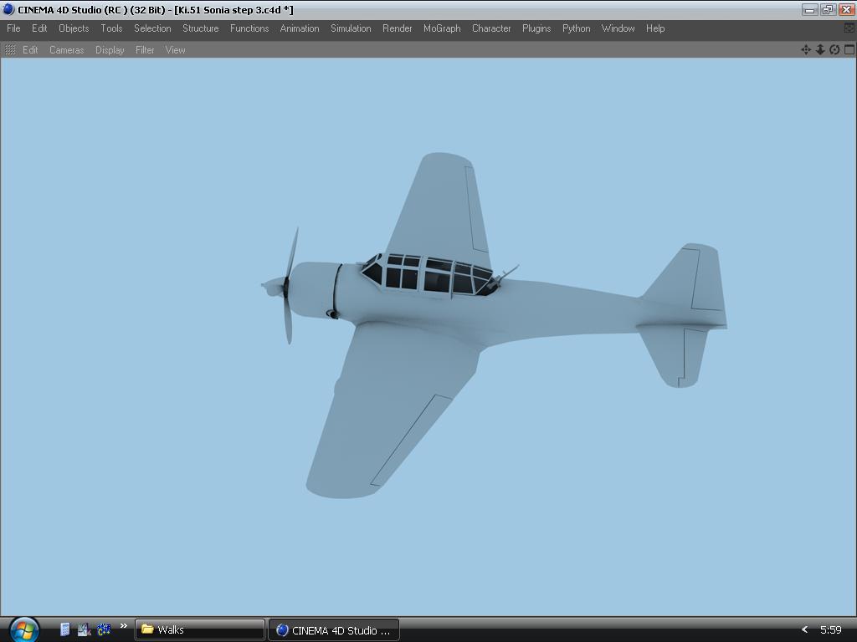Toggle the active viewport maximize icon

pos(849,49)
